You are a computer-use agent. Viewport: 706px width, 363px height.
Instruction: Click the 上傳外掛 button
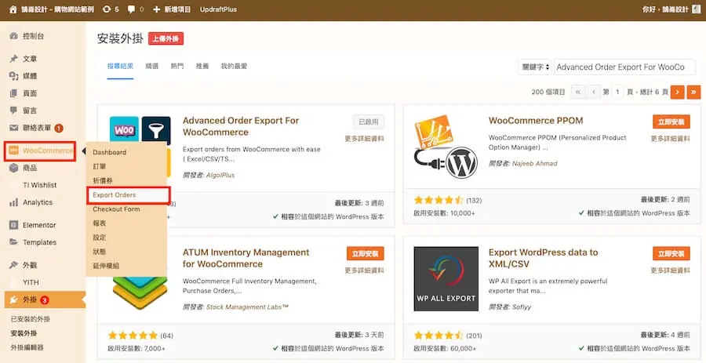point(166,38)
